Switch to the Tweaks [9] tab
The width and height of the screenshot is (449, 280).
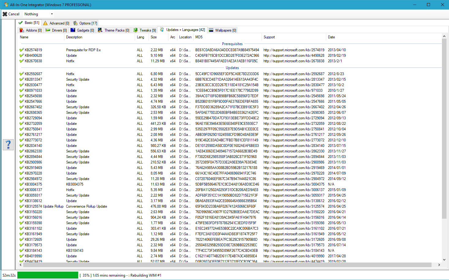pyautogui.click(x=145, y=30)
